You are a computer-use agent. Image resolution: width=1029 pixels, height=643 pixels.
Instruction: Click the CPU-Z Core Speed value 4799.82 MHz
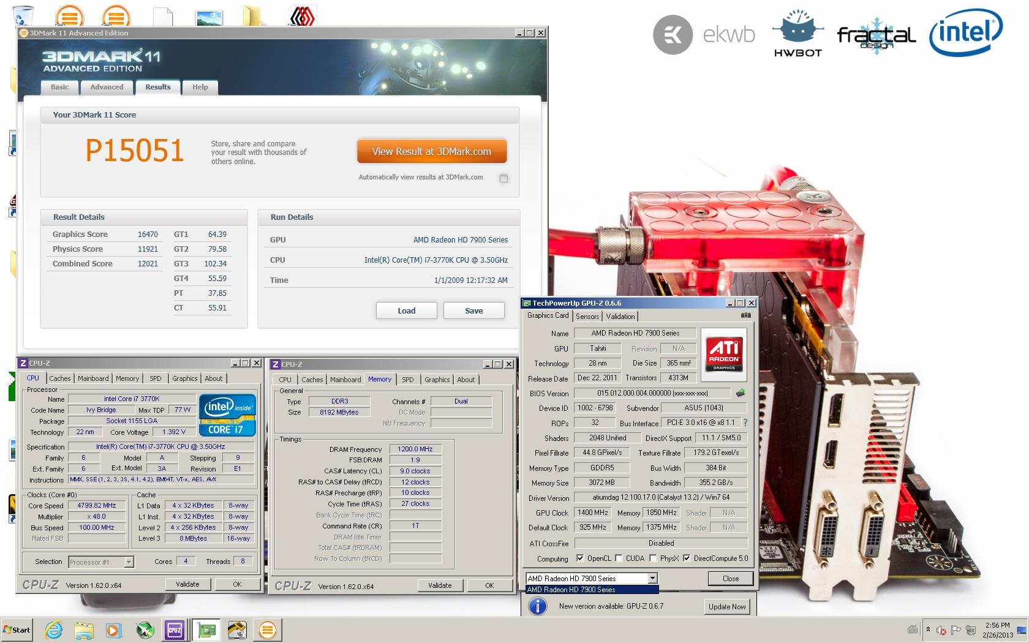point(96,505)
